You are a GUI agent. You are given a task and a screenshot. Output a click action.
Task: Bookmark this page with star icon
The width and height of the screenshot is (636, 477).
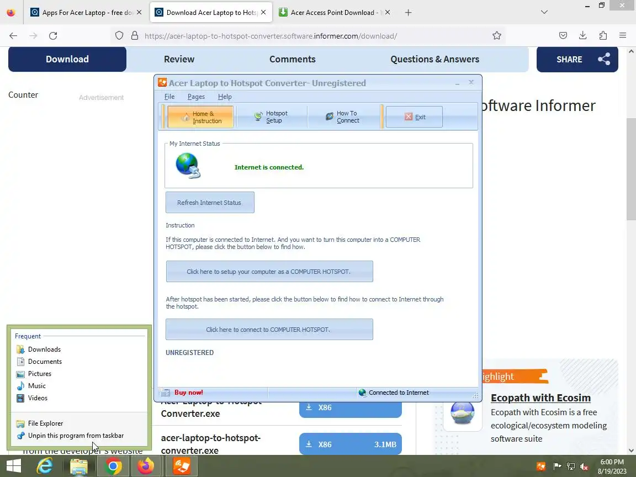pos(497,36)
